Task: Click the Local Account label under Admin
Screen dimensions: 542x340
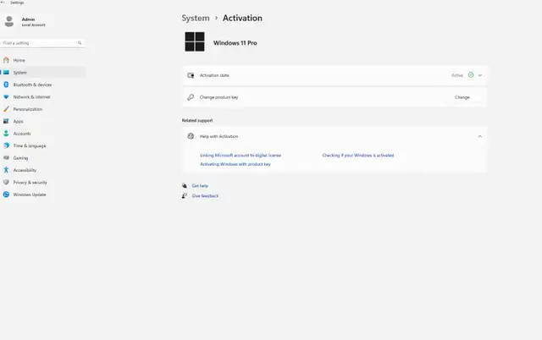Action: point(34,25)
